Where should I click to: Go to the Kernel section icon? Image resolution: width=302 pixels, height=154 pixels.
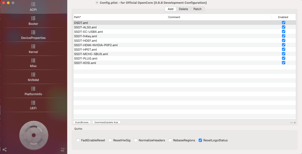click(x=33, y=46)
